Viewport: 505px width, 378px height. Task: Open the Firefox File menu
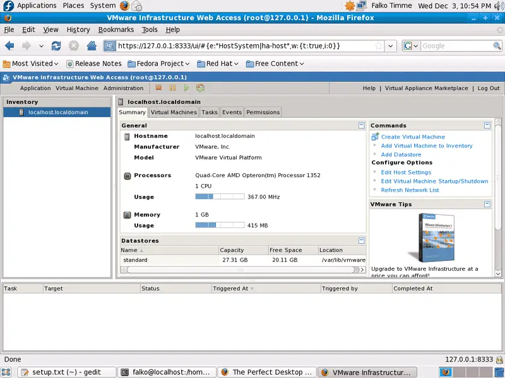click(9, 30)
